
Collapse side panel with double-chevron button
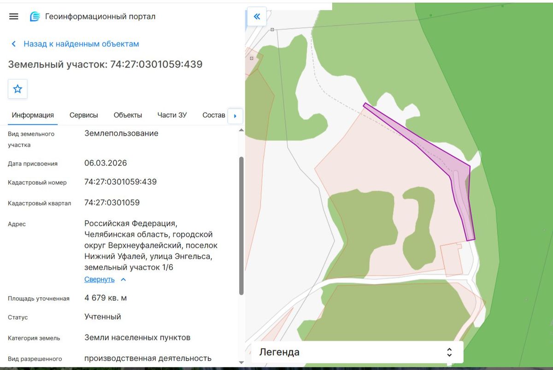coord(257,17)
